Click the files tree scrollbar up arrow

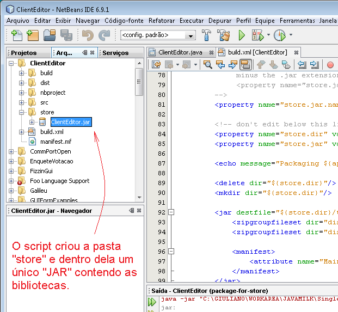[x=139, y=63]
